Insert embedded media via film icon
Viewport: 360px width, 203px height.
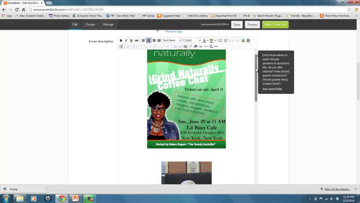click(248, 41)
